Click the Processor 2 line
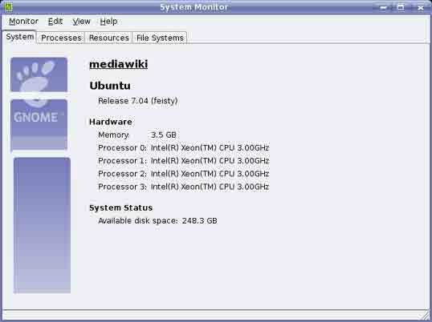Image resolution: width=432 pixels, height=322 pixels. pos(184,174)
